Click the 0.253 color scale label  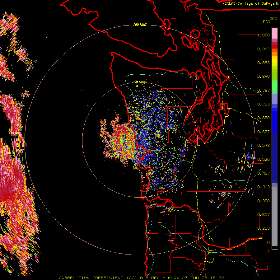[x=264, y=228]
